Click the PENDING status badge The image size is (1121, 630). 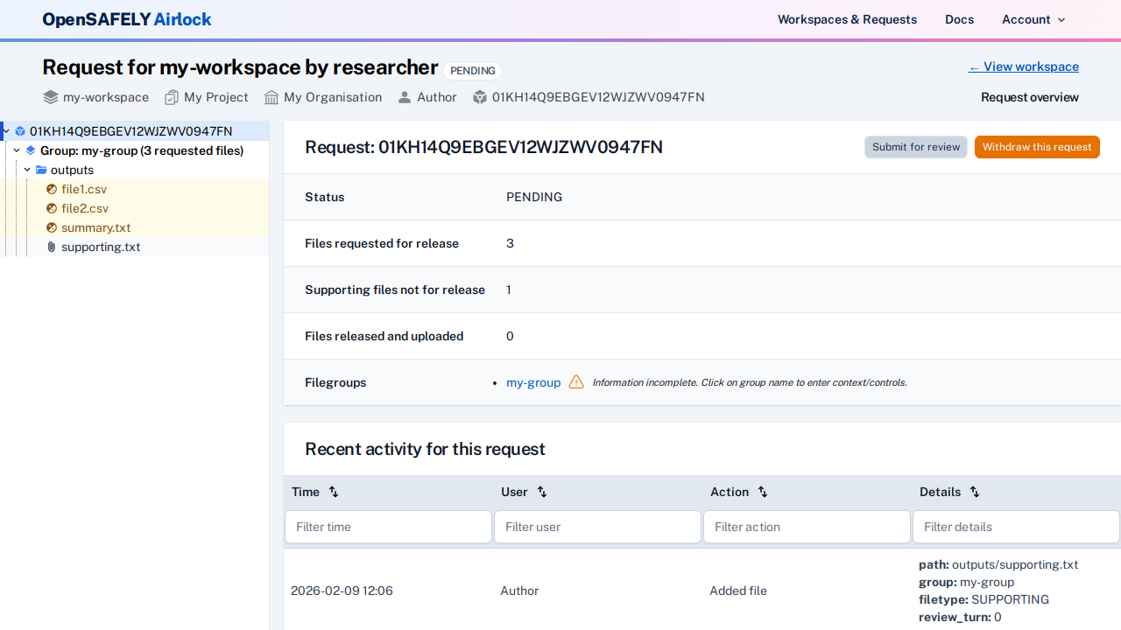click(472, 71)
